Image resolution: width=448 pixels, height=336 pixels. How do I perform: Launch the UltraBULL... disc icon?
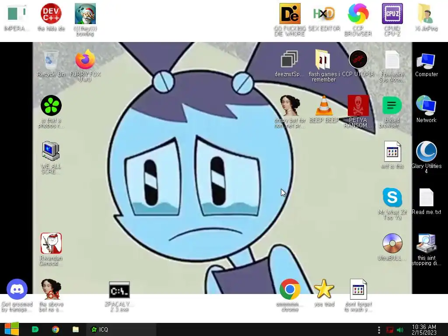point(392,243)
